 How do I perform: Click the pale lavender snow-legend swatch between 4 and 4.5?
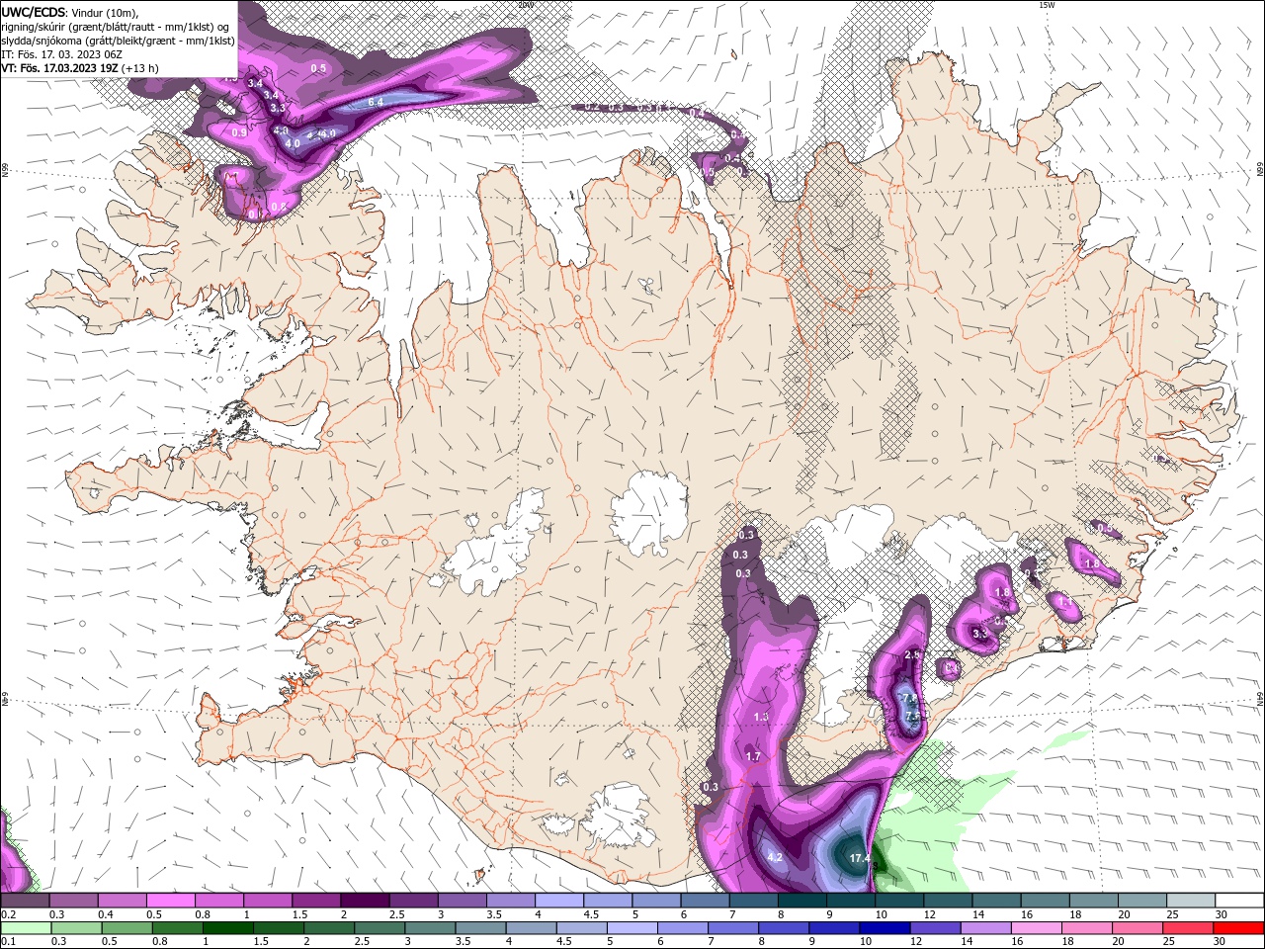click(x=558, y=900)
